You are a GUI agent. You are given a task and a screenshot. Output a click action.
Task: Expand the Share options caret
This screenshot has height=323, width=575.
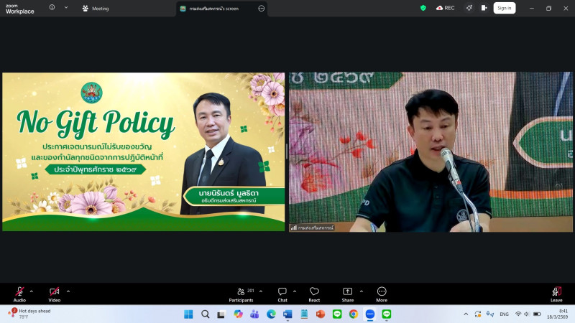(x=361, y=291)
